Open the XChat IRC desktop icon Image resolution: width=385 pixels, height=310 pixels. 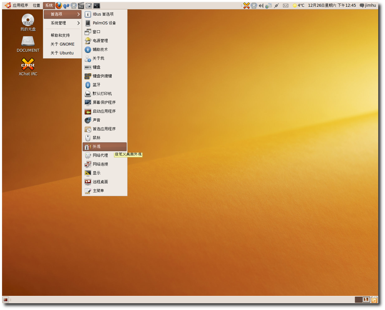tap(28, 64)
